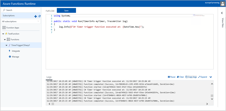Collapse the TimerTriggerCSharp1 node arrow
226x111 pixels.
[x=6, y=45]
